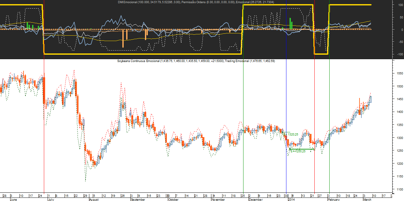Click the 1100 value on price scale
Viewport: 404px width, 201px height.
click(399, 189)
